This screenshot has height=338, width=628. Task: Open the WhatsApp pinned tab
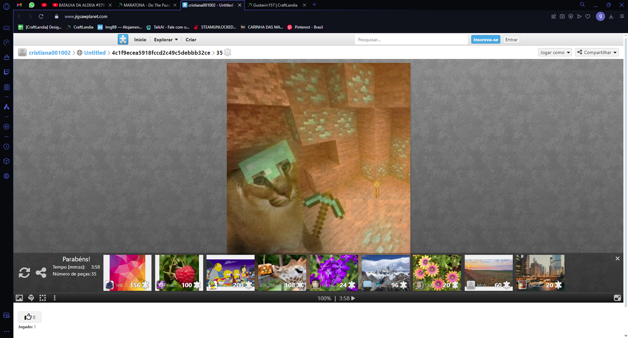point(32,5)
